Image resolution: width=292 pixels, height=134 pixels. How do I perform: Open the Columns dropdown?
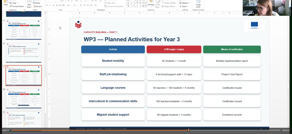point(96,5)
